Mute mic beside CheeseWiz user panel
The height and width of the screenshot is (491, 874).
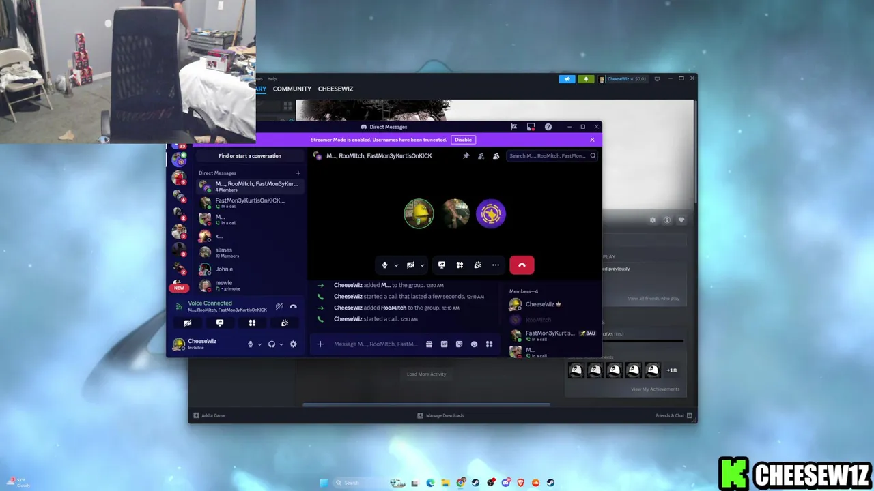point(251,344)
